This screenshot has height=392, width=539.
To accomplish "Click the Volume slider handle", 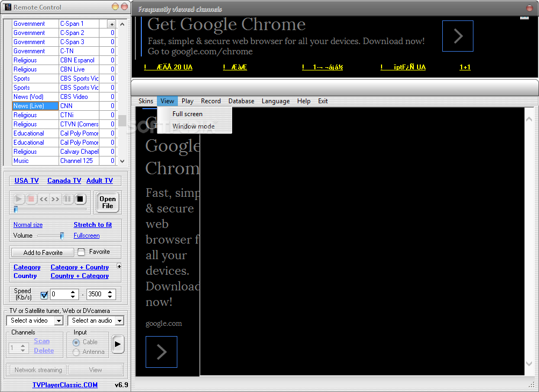I will 62,236.
